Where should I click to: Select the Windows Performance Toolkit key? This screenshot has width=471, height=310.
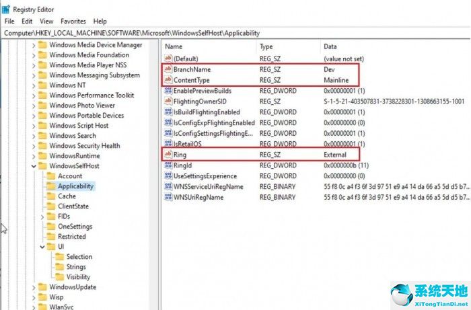tap(92, 95)
